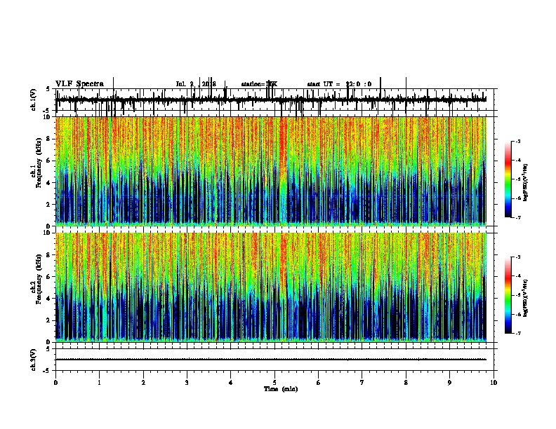The image size is (556, 429).
Task: Click the ch.2 spectrogram plot area
Action: coord(271,287)
